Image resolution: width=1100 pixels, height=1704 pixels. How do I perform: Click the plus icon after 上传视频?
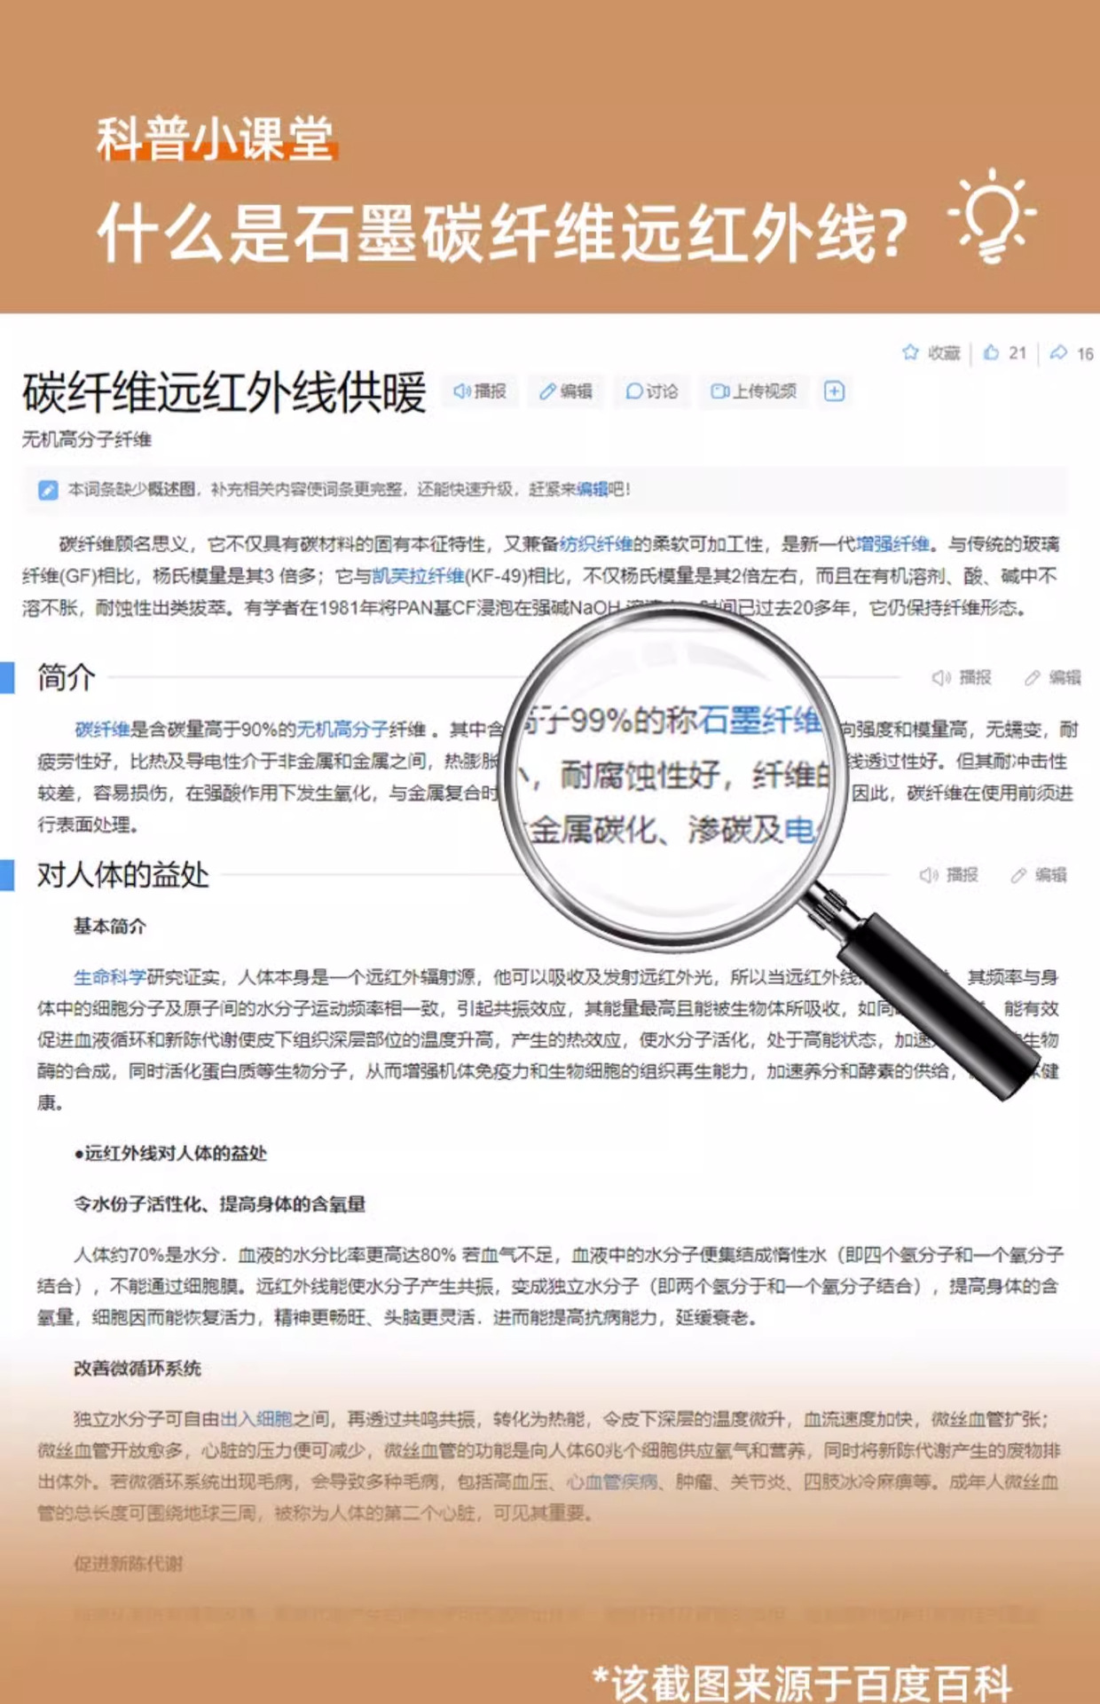pos(834,391)
